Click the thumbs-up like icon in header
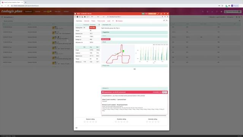This screenshot has width=243, height=137. [x=161, y=14]
